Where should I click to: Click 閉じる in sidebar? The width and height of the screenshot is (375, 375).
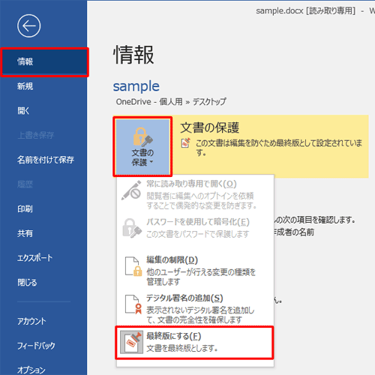click(27, 283)
